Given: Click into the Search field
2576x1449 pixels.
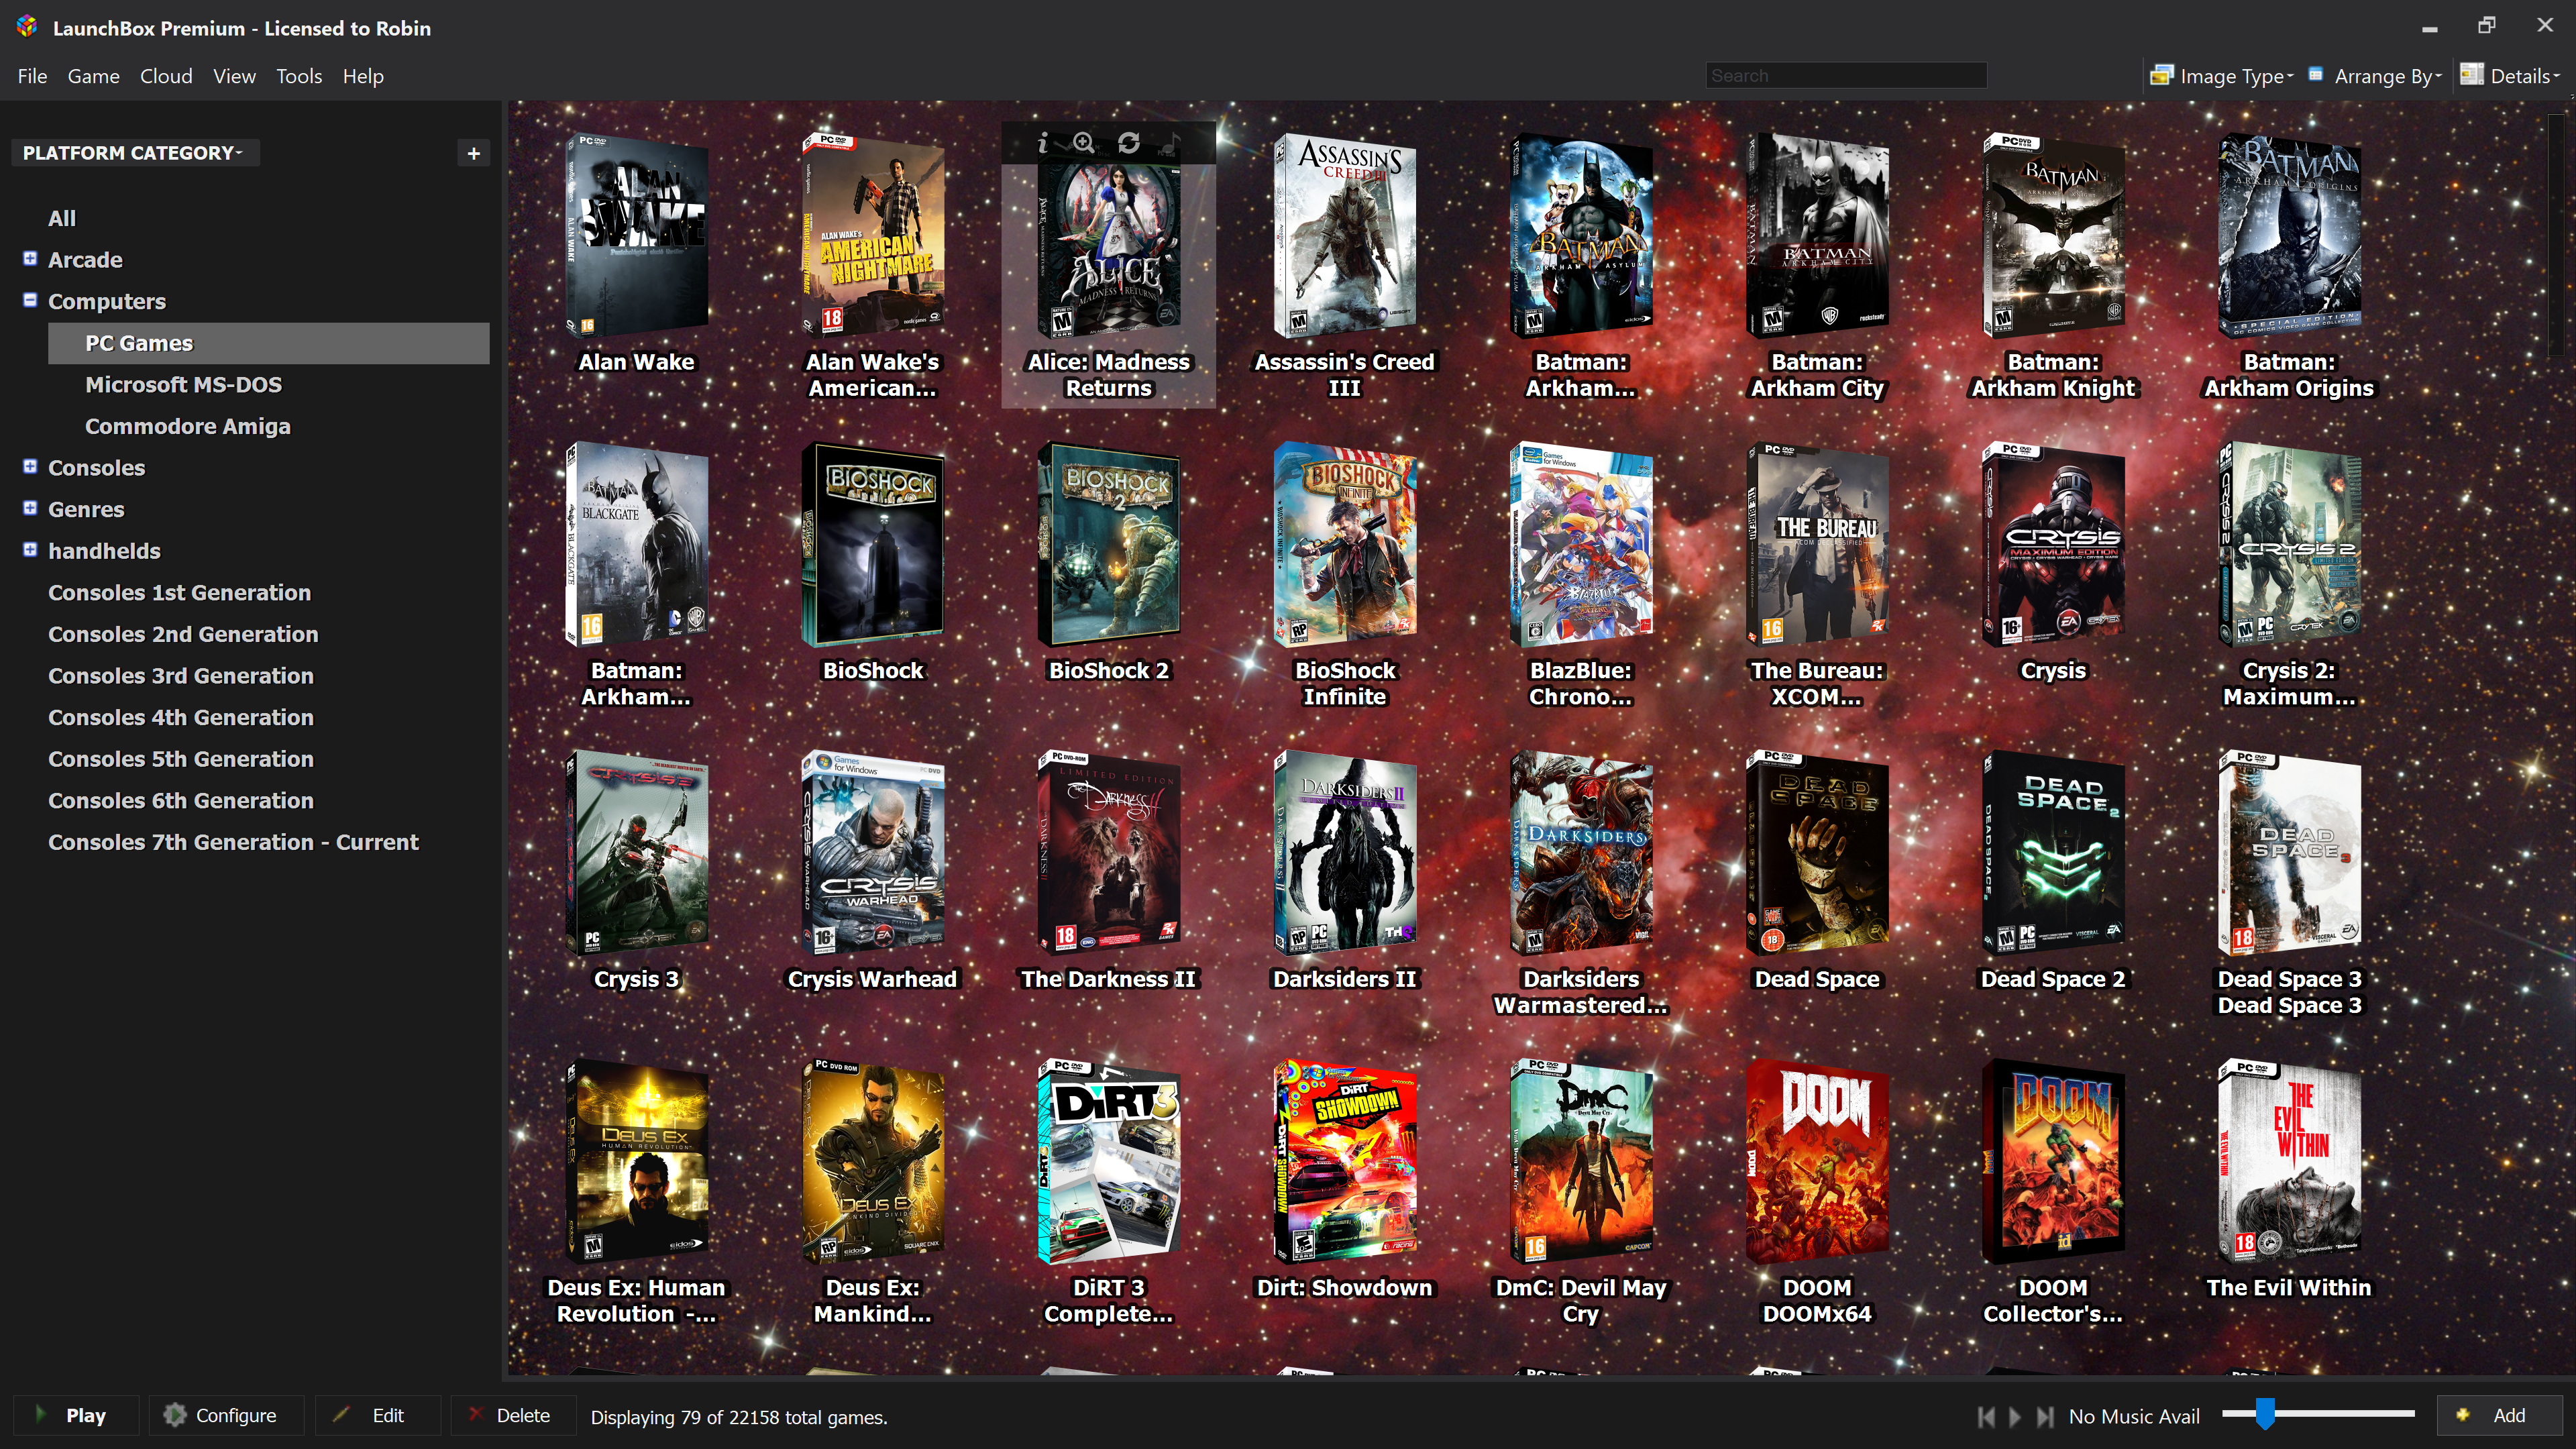Looking at the screenshot, I should 1846,76.
